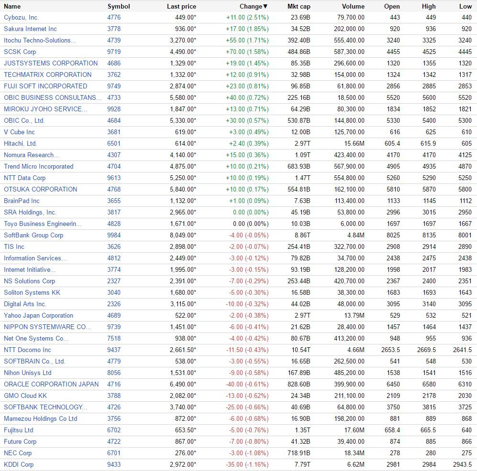477x471 pixels.
Task: Click ticker symbol 9984 for SoftBank Group
Action: pos(114,235)
